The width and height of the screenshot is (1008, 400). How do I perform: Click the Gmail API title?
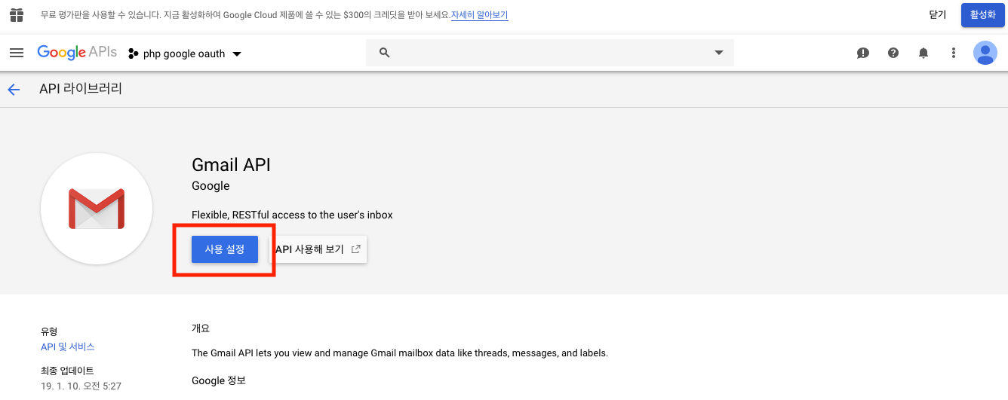pyautogui.click(x=231, y=165)
